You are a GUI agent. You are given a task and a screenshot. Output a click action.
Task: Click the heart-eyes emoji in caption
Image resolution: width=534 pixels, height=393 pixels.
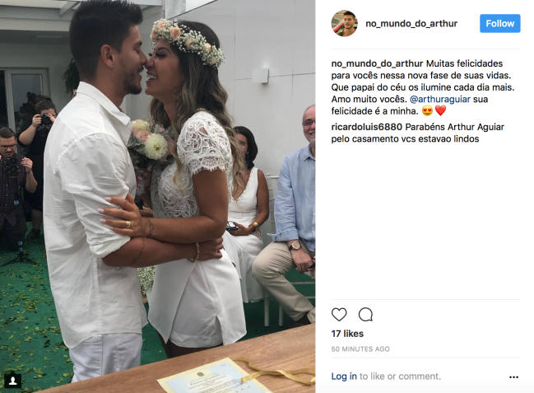(x=427, y=111)
